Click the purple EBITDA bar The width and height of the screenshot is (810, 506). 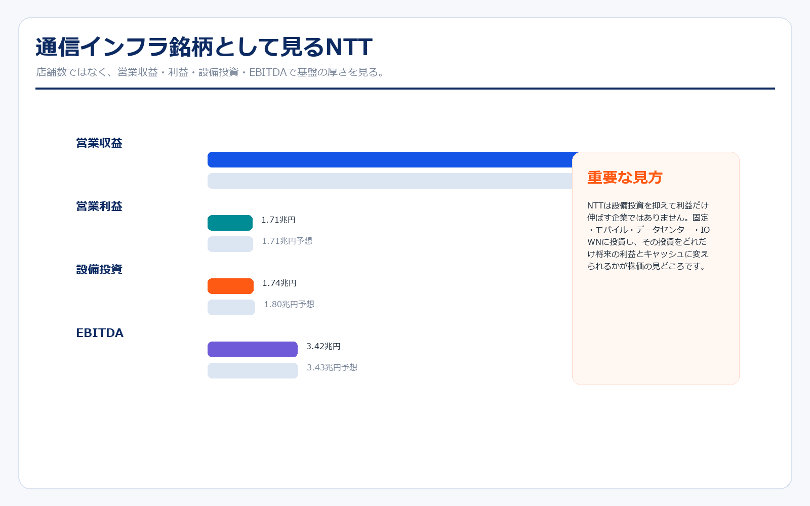pos(253,349)
